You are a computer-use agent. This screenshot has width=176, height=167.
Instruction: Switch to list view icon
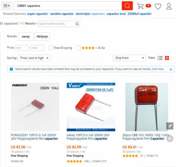(160, 58)
